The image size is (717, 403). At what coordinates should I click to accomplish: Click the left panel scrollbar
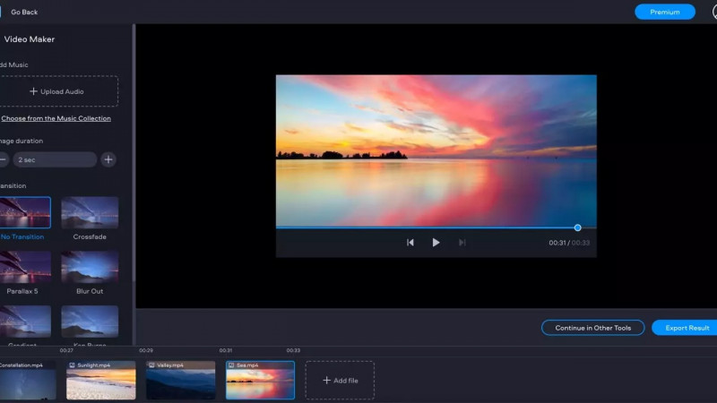[x=134, y=153]
